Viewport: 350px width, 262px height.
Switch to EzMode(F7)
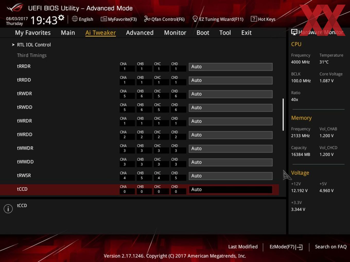pos(282,247)
